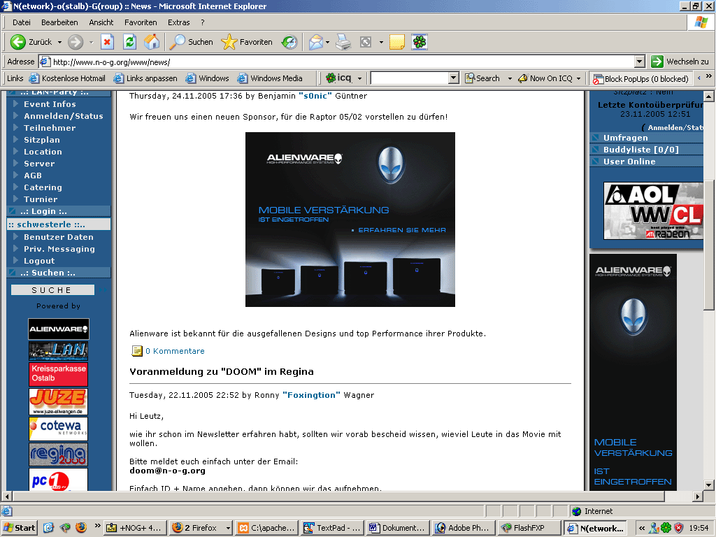Refresh the page with the Refresh icon
The width and height of the screenshot is (716, 537).
point(129,42)
